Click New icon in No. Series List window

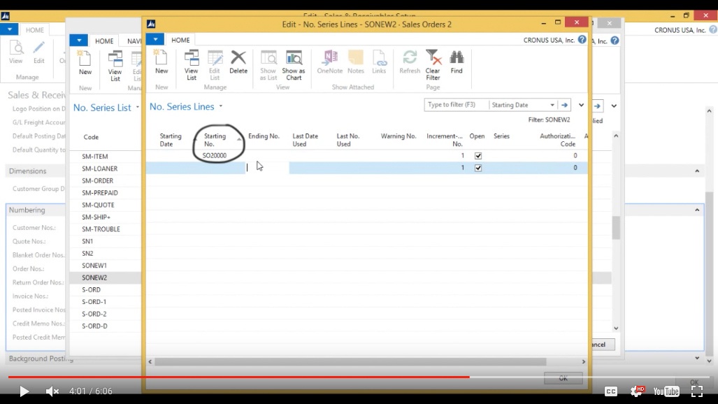85,63
